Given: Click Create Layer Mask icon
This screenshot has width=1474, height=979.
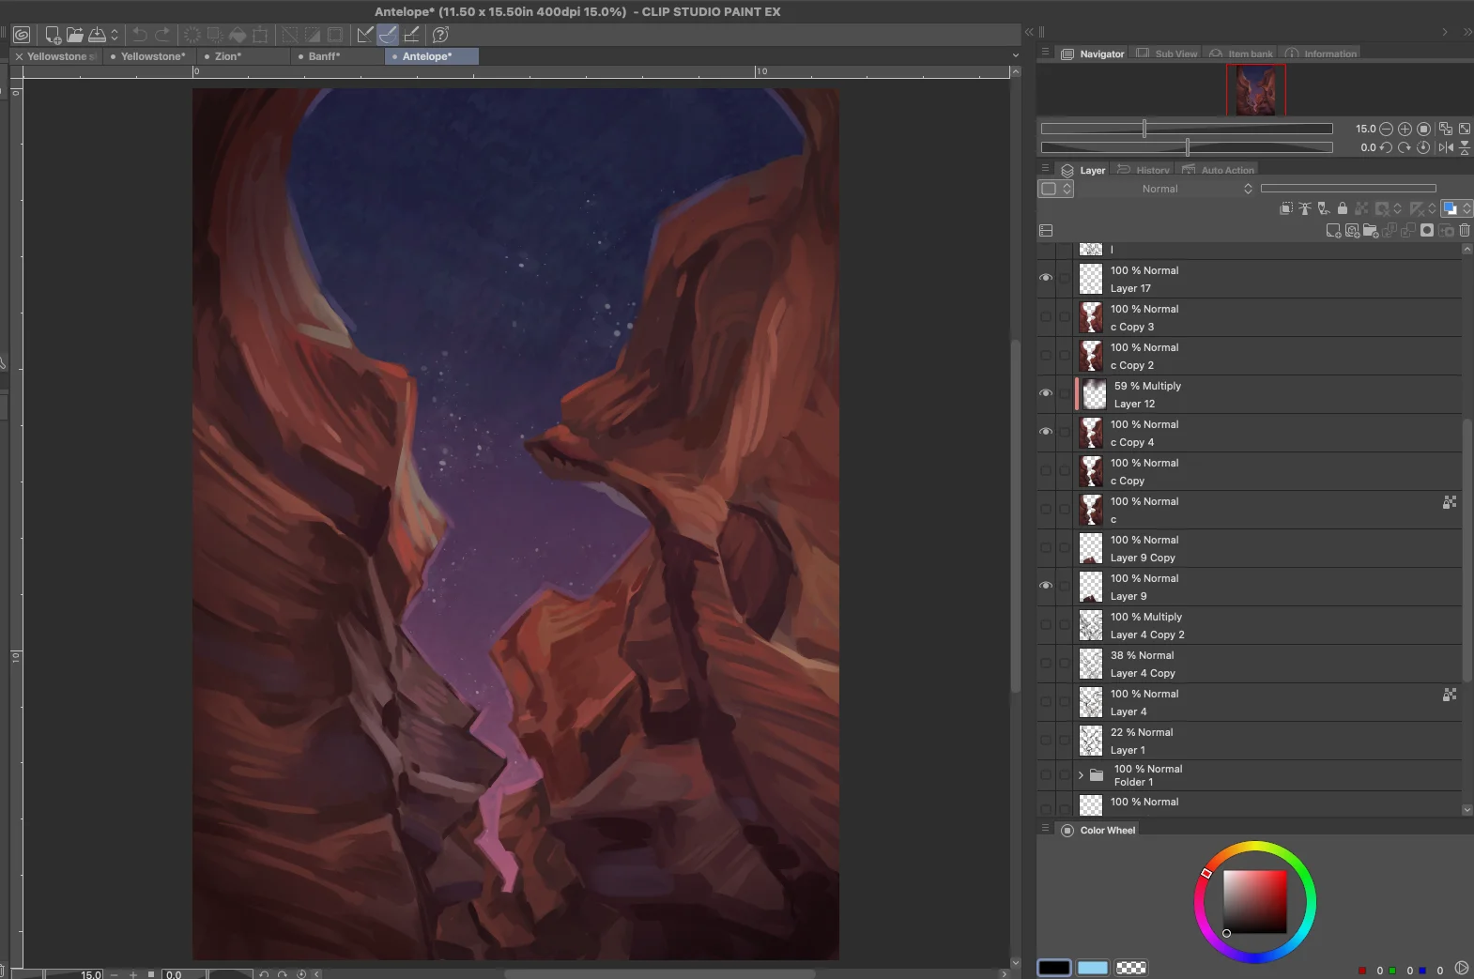Looking at the screenshot, I should pos(1427,231).
